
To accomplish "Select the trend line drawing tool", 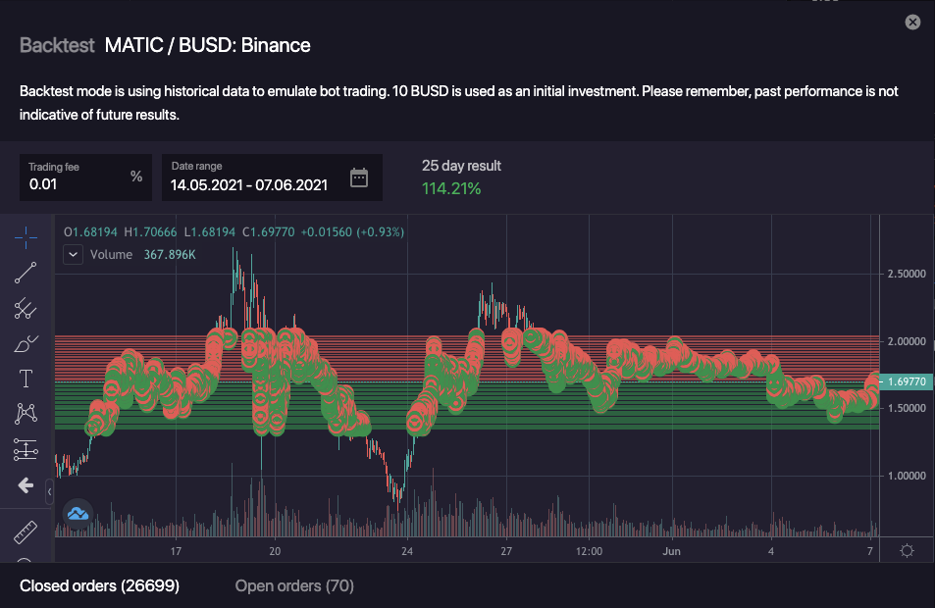I will point(26,274).
